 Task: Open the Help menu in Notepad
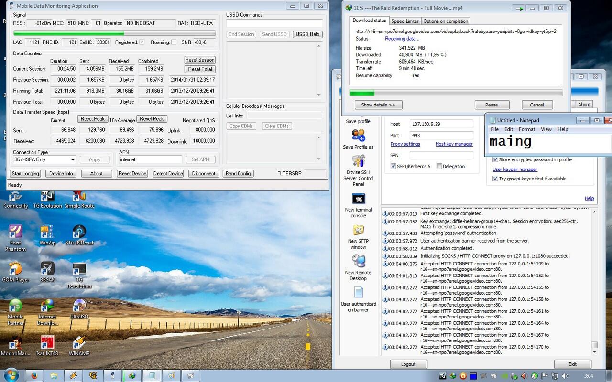click(x=563, y=129)
